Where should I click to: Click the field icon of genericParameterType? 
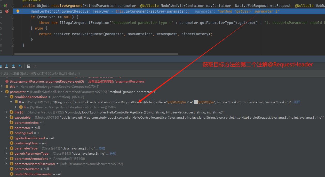(x=12, y=153)
